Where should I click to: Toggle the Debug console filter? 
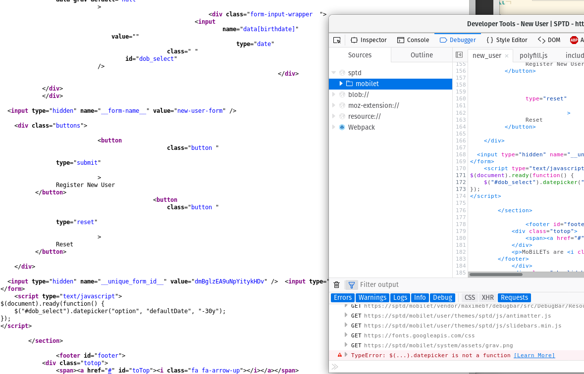click(x=442, y=298)
